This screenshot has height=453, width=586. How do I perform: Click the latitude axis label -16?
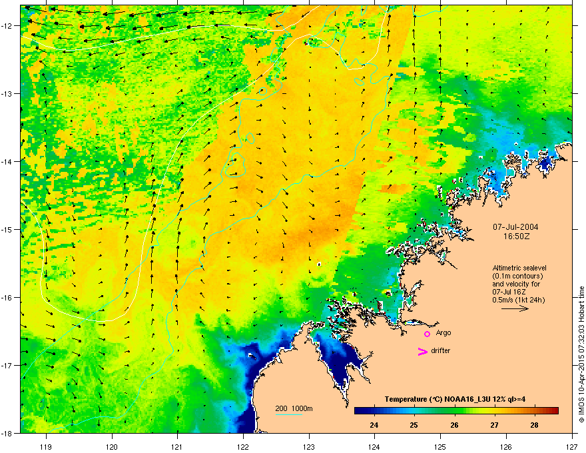tap(7, 298)
